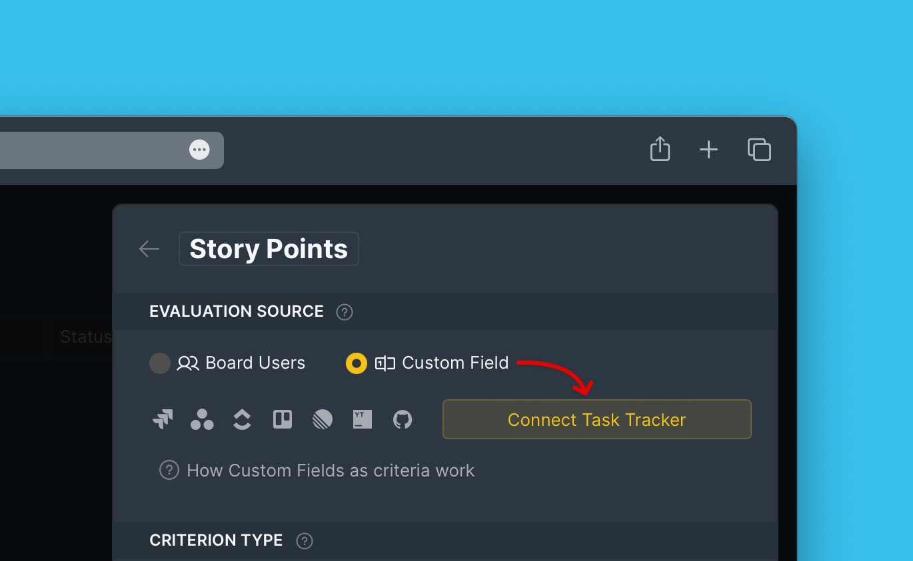Viewport: 913px width, 561px height.
Task: Go back using the left arrow
Action: tap(149, 249)
